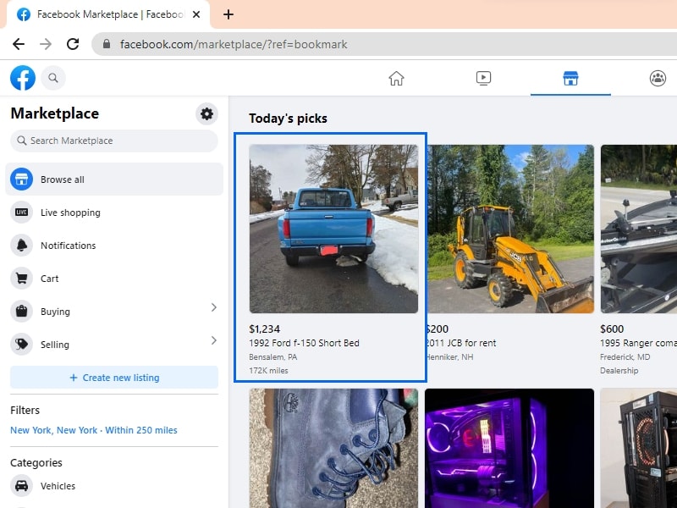Click the 1992 Ford f-150 Short Bed title
The width and height of the screenshot is (677, 508).
(304, 343)
